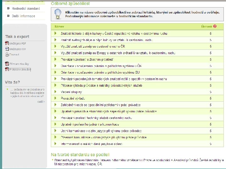The image size is (226, 169).
Task: Expand Prokázání podrobných tematických znalostí row
Action: click(x=56, y=79)
